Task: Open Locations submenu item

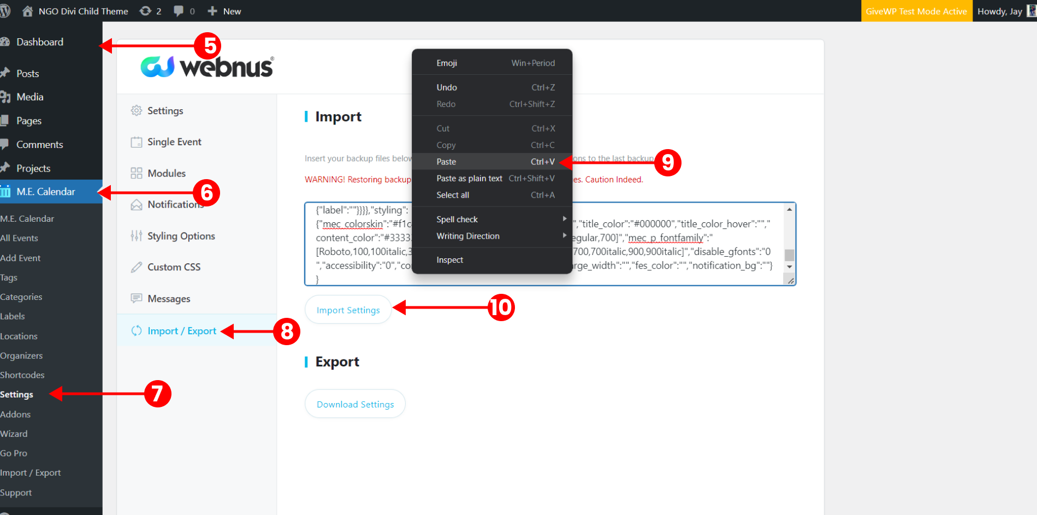Action: 19,336
